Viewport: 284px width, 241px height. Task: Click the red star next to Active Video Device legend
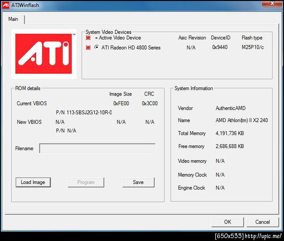pos(88,38)
